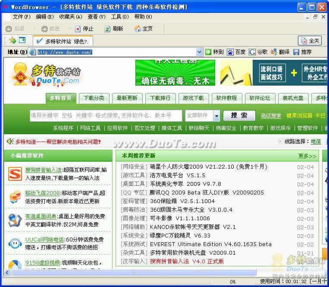Open the 收藏夹(A) menu
Viewport: 329px width, 287px height.
pos(71,17)
